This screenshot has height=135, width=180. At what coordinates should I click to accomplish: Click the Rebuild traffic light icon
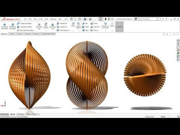[x=106, y=19]
